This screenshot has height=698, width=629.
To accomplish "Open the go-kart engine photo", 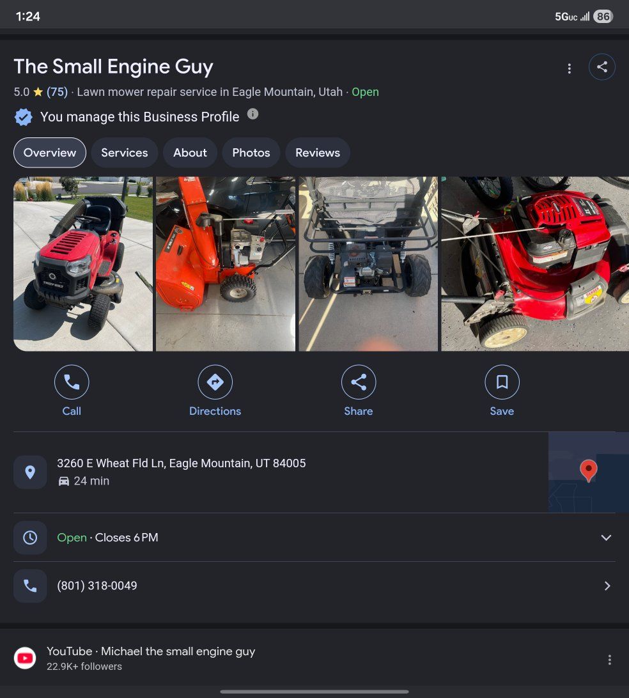I will tap(368, 264).
